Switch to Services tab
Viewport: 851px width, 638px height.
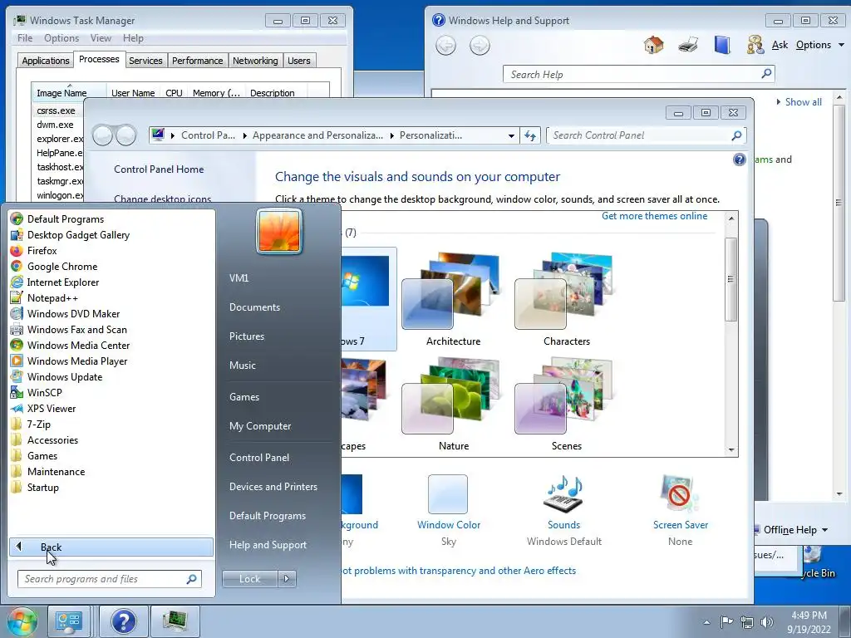coord(145,60)
